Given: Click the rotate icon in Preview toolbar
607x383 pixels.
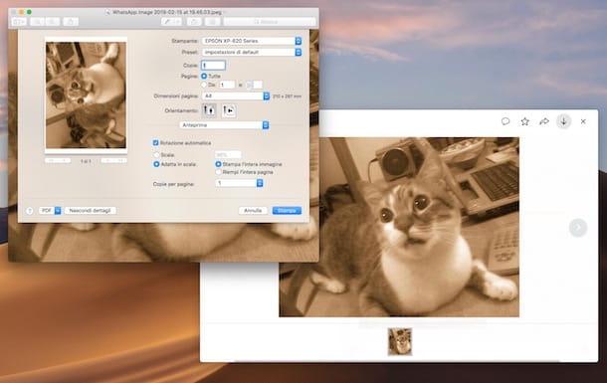Looking at the screenshot, I should click(x=194, y=22).
